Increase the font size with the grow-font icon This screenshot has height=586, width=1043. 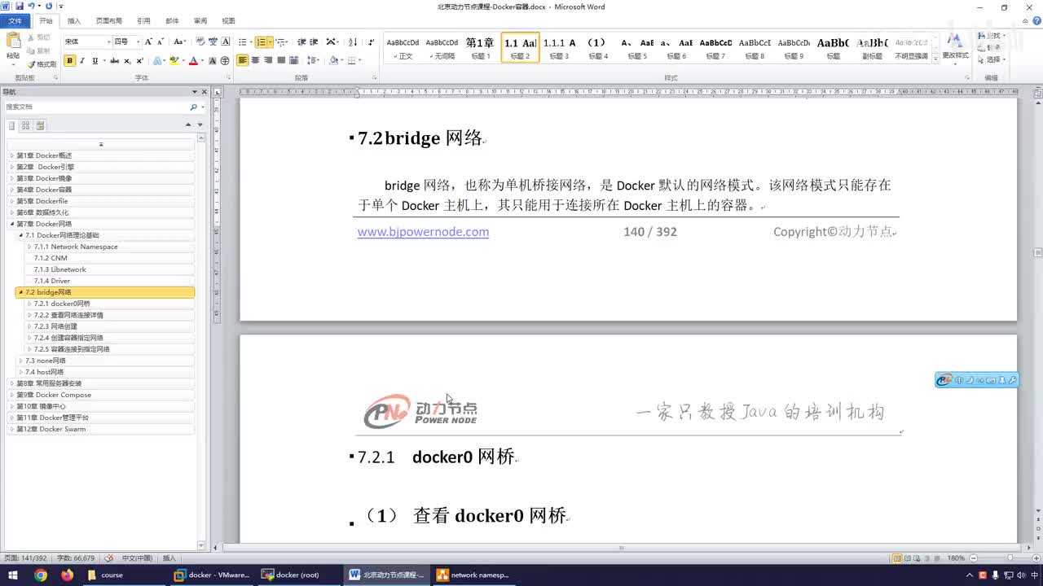pos(148,42)
